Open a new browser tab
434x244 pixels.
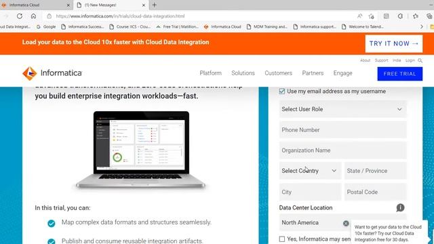(x=154, y=5)
